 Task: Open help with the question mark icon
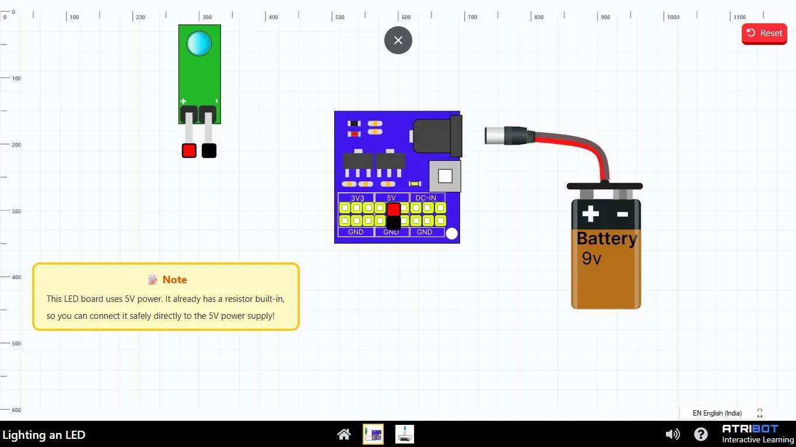coord(701,434)
